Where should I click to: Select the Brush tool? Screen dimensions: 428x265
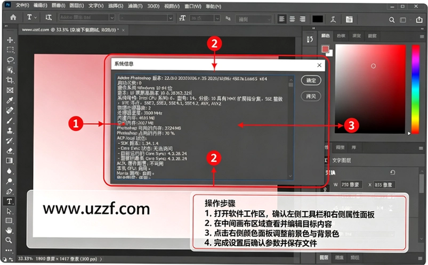click(x=10, y=120)
